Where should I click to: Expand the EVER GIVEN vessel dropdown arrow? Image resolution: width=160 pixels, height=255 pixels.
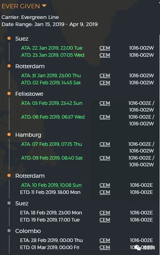pos(44,6)
